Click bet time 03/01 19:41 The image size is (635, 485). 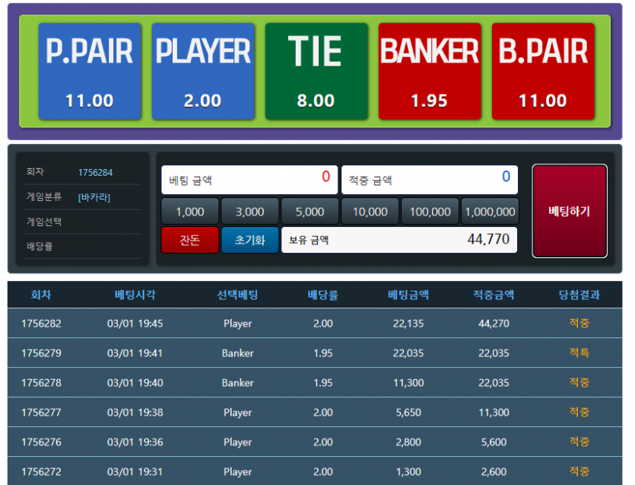(x=135, y=353)
